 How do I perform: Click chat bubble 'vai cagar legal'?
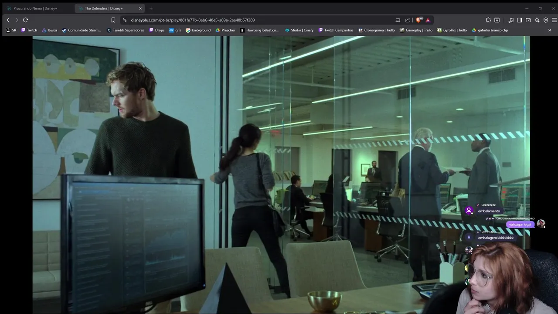click(520, 224)
